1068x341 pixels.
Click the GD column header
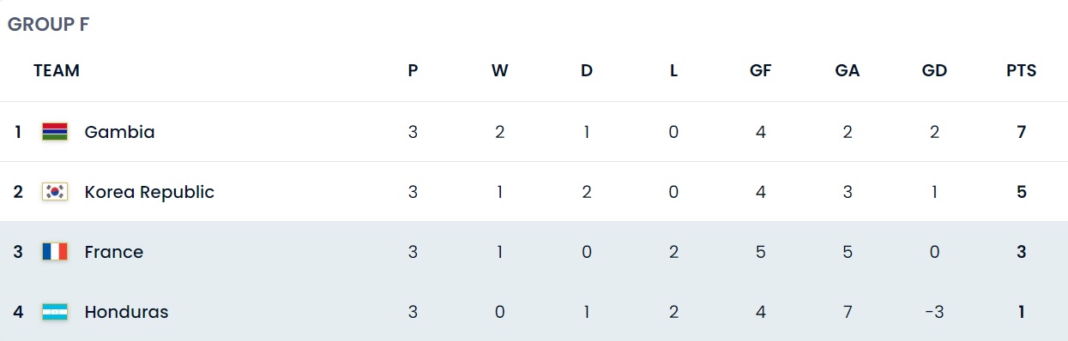934,71
